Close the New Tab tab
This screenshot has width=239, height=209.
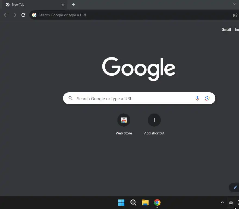click(63, 5)
